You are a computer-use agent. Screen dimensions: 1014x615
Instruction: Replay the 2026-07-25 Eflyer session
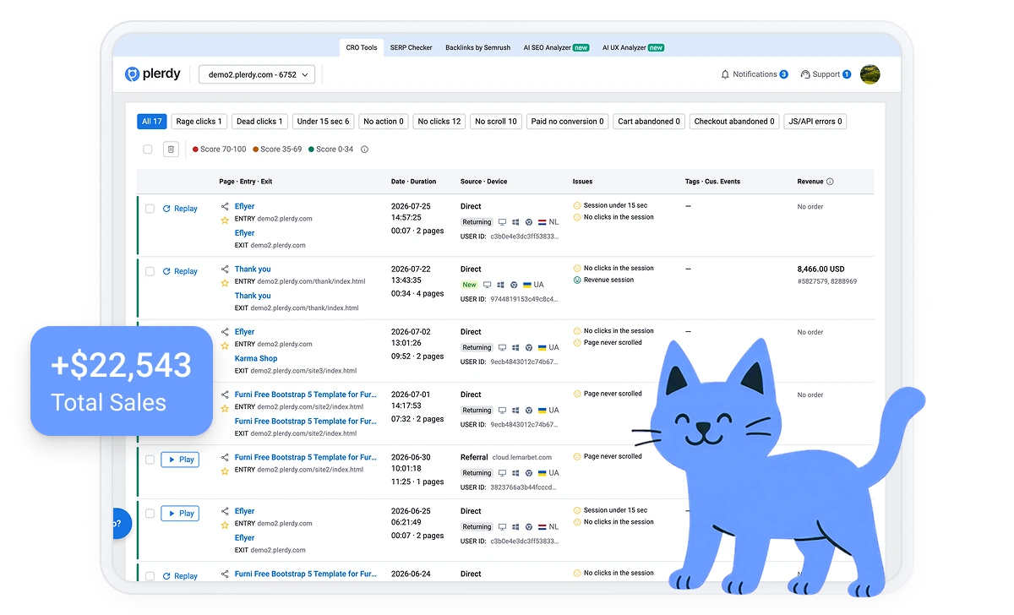tap(180, 209)
